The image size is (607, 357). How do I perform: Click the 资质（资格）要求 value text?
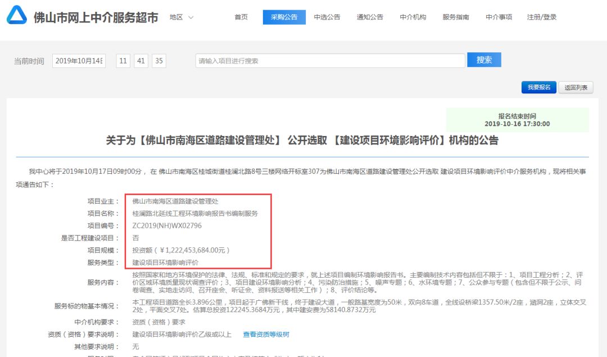click(158, 322)
